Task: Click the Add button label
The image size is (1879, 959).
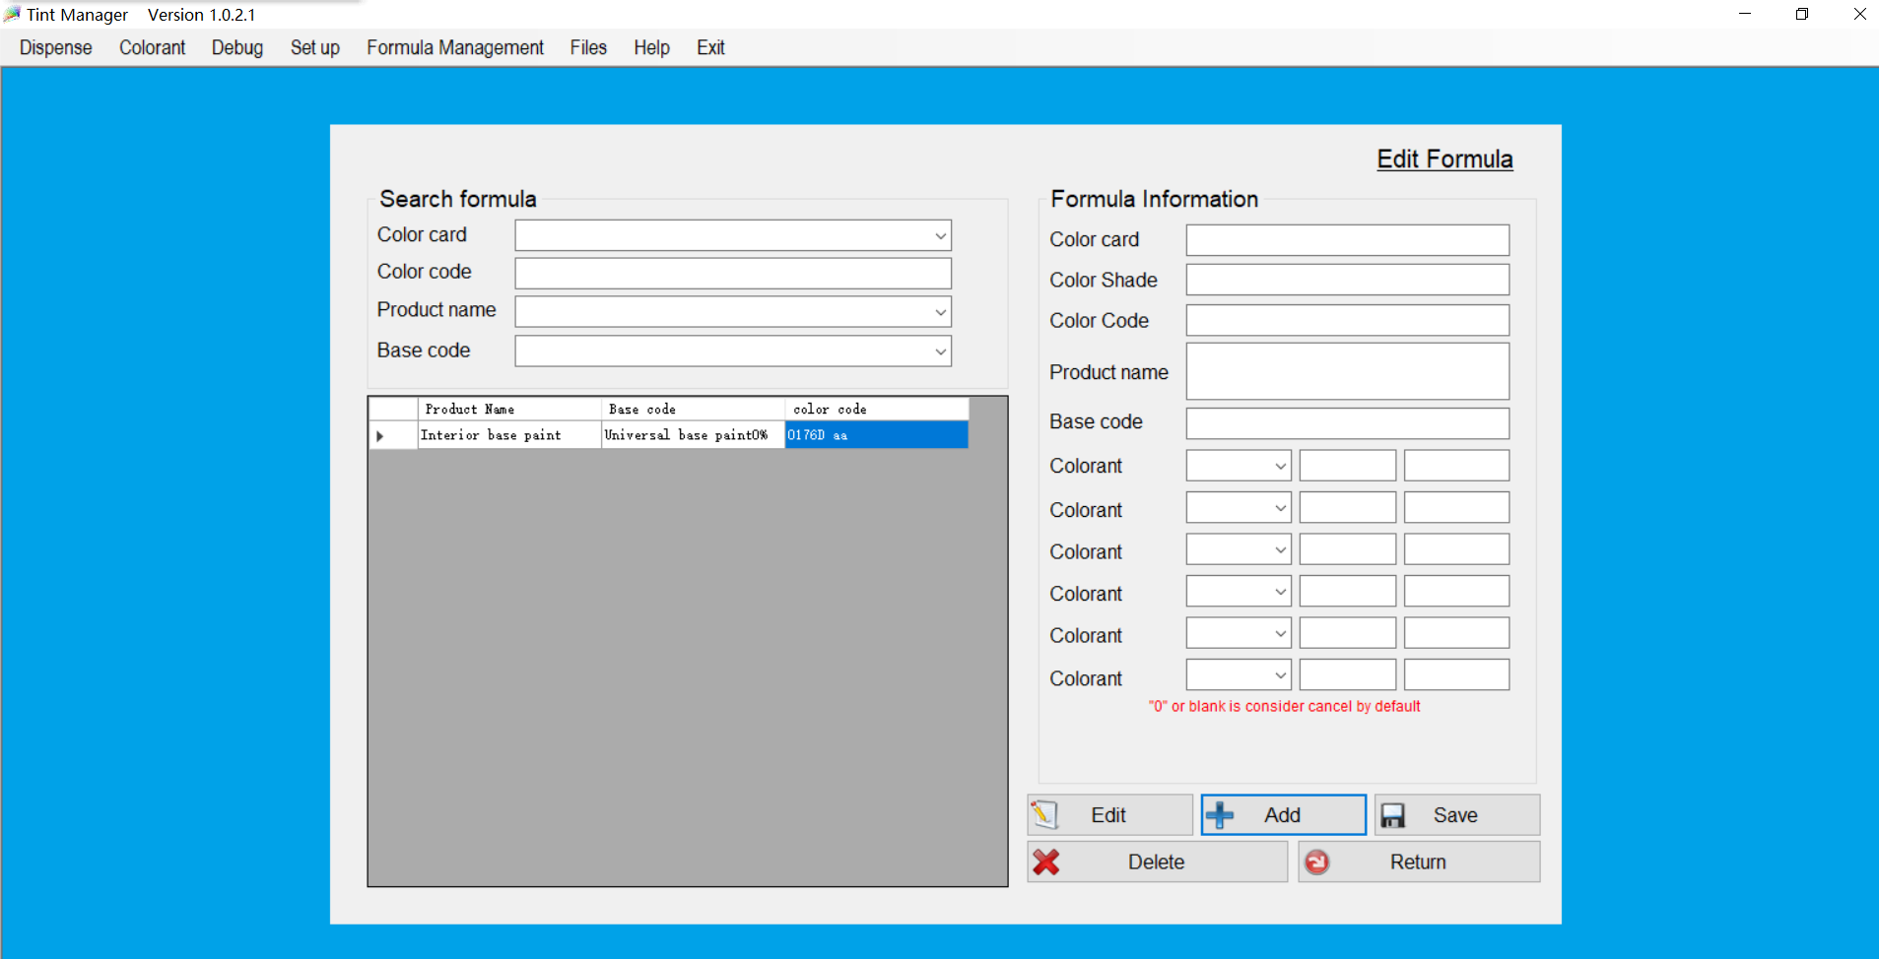Action: (x=1282, y=815)
